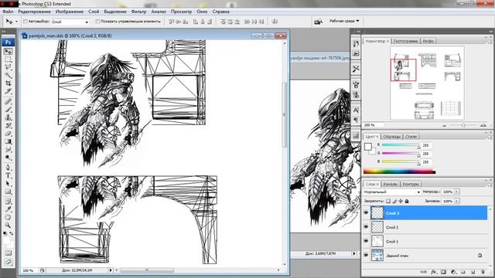This screenshot has width=495, height=278.
Task: Select the Horizontal Type tool
Action: pos(9,175)
